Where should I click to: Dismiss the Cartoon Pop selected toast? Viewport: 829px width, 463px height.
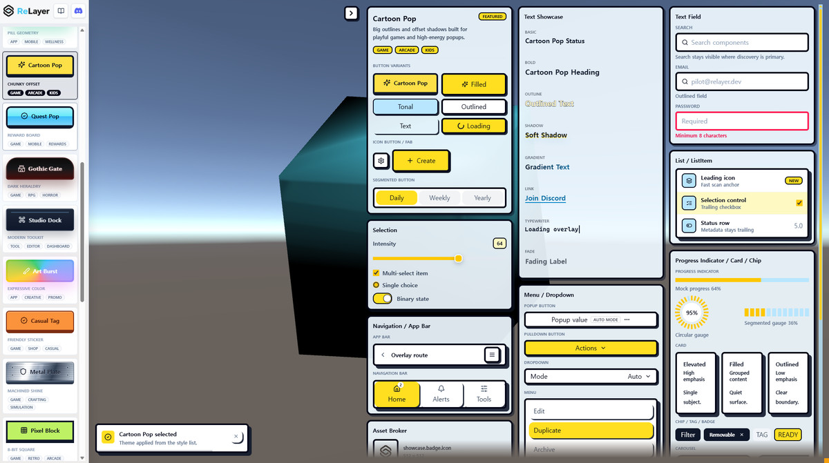(x=236, y=436)
